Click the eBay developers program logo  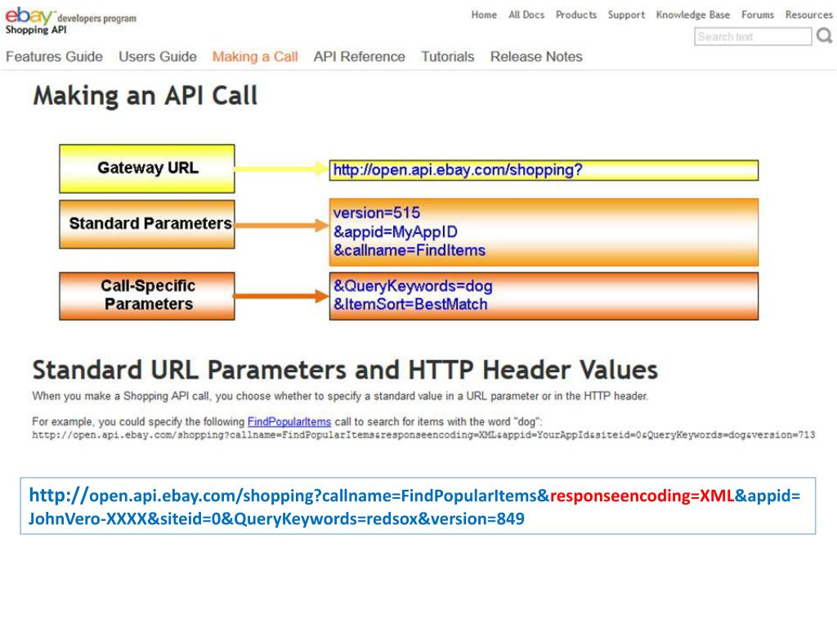tap(70, 16)
